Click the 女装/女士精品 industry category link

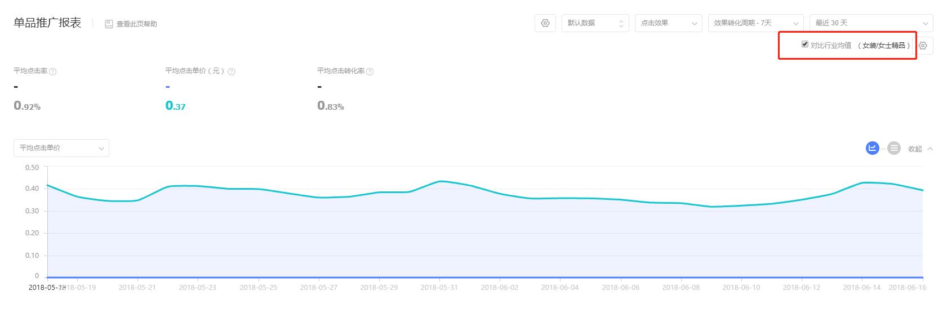point(884,46)
